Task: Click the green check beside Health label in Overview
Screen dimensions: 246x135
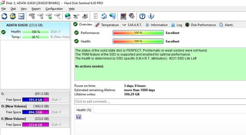Action: 77,41
